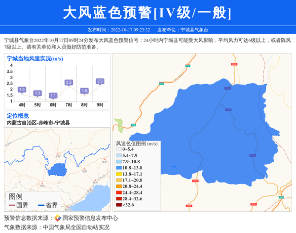
Task: Click the 2.3 wind speed marker at 9时
Action: click(x=100, y=81)
